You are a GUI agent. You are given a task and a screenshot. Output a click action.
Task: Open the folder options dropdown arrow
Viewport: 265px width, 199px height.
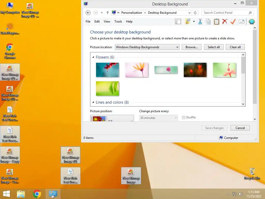[x=194, y=22]
